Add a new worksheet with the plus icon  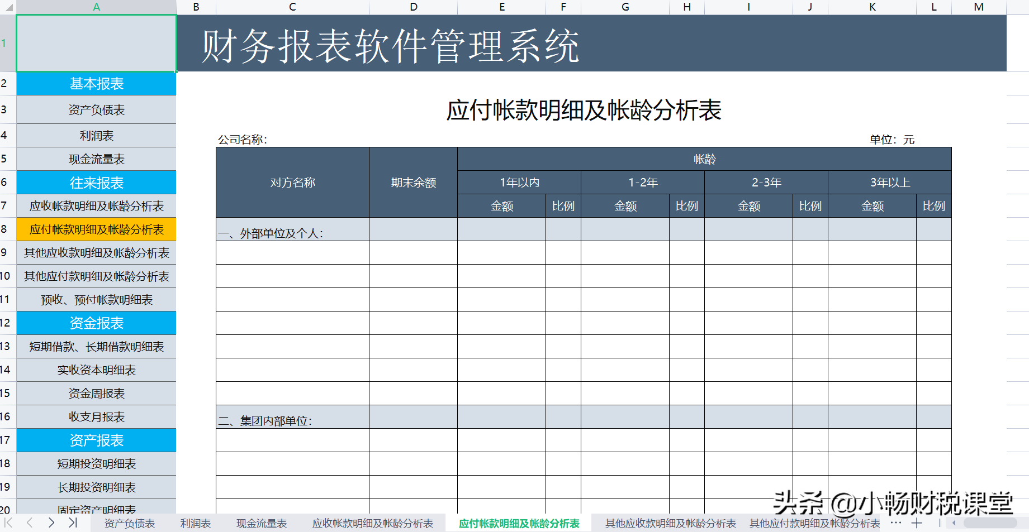(x=917, y=523)
